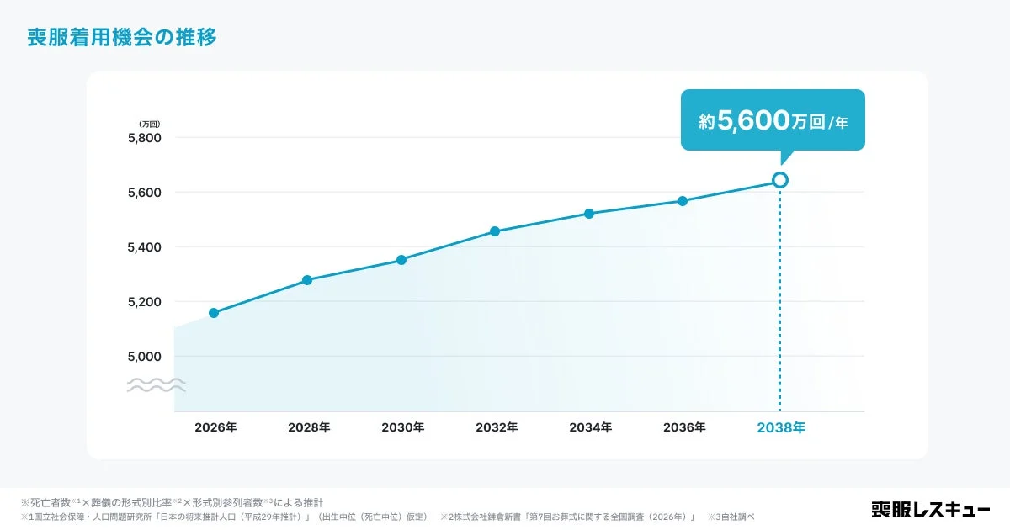Image resolution: width=1010 pixels, height=530 pixels.
Task: Click the 5,800 y-axis label
Action: (x=144, y=138)
